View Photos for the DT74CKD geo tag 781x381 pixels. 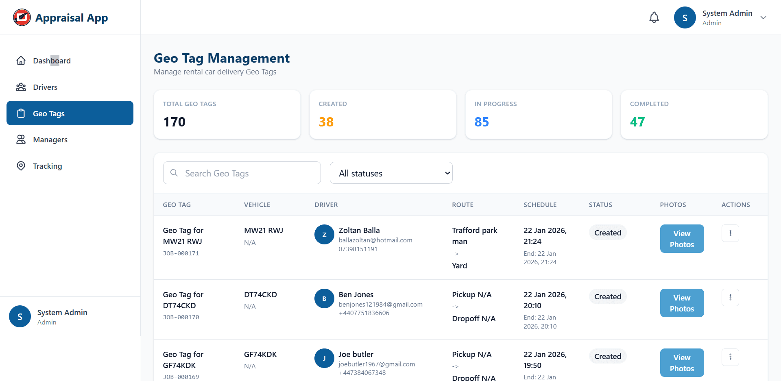coord(682,303)
